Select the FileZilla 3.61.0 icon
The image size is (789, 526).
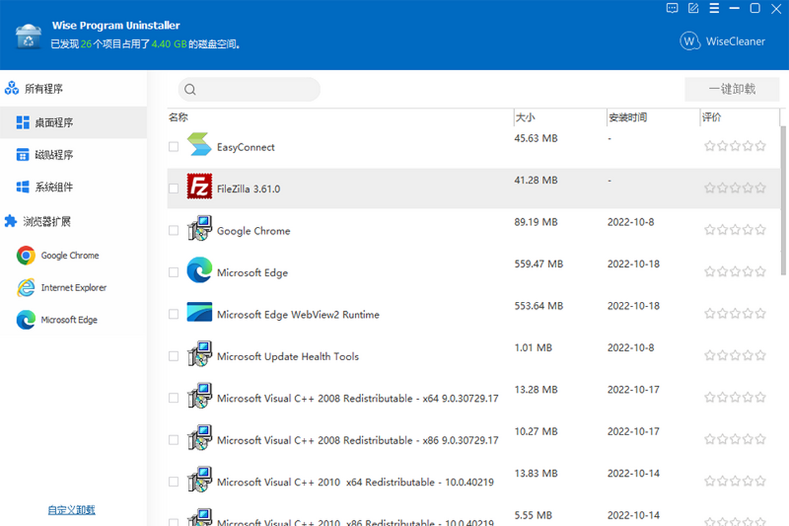coord(199,186)
